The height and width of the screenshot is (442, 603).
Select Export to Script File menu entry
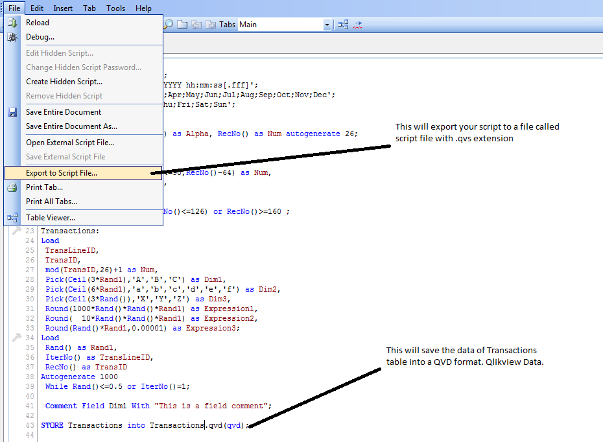[x=62, y=173]
